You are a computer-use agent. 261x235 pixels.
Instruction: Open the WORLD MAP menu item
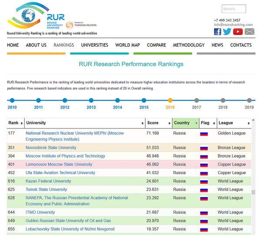coord(127,45)
